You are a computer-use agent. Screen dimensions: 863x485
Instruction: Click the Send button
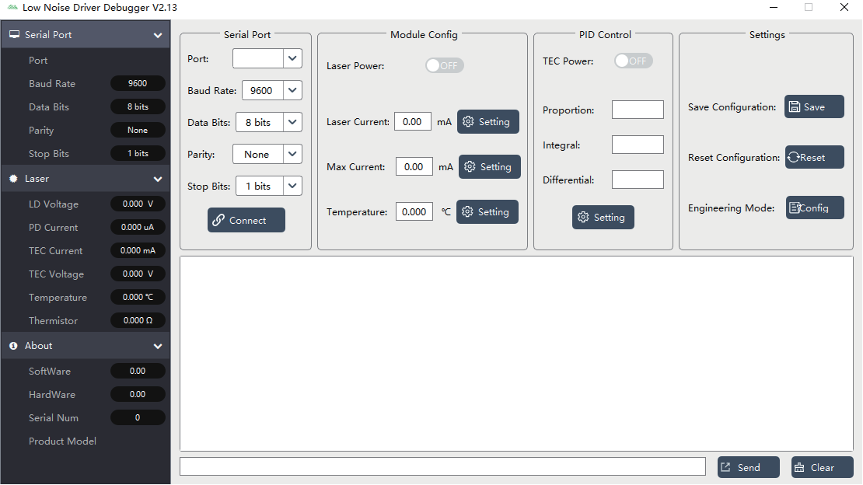(x=748, y=467)
